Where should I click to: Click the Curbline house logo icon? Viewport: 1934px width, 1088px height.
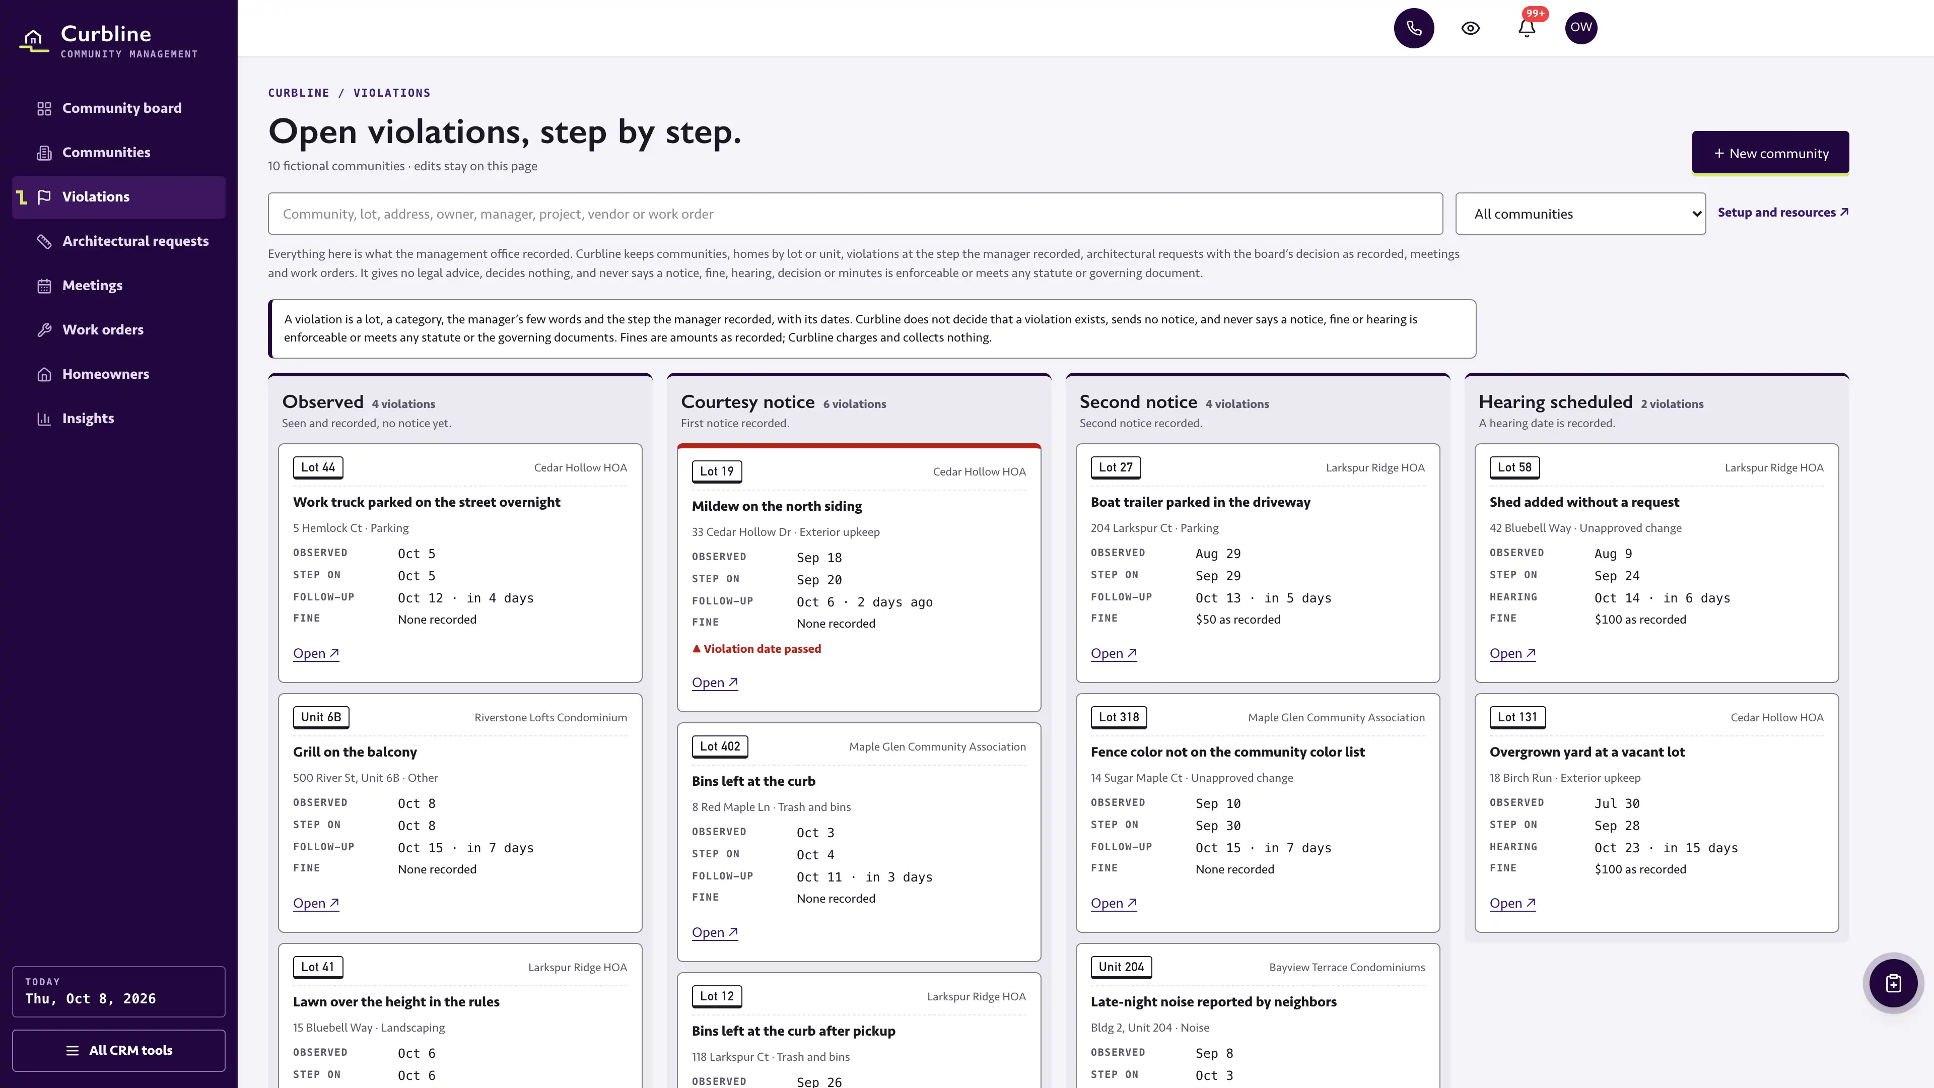click(33, 40)
